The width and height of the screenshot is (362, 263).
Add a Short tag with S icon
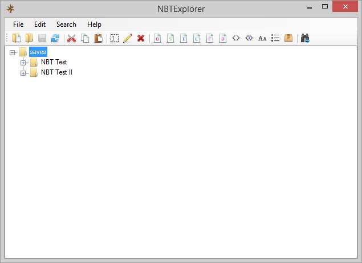[x=170, y=38]
